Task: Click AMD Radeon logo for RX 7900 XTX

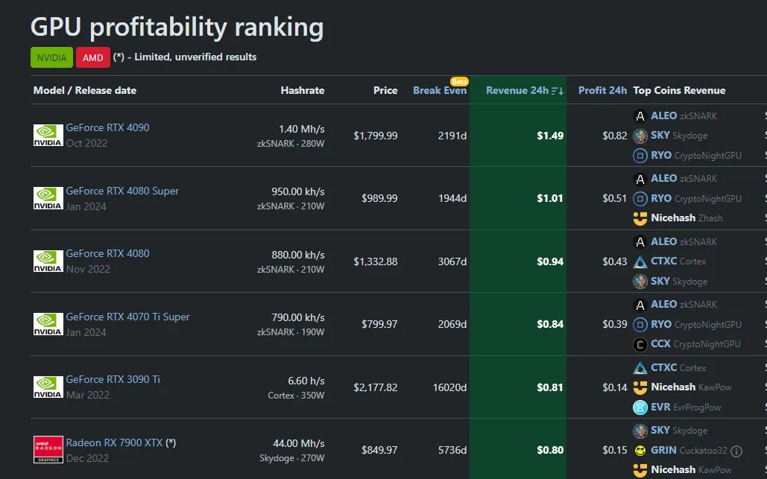Action: [48, 450]
